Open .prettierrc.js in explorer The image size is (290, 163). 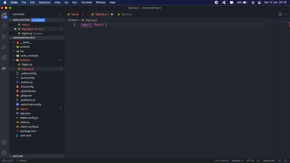pyautogui.click(x=28, y=100)
